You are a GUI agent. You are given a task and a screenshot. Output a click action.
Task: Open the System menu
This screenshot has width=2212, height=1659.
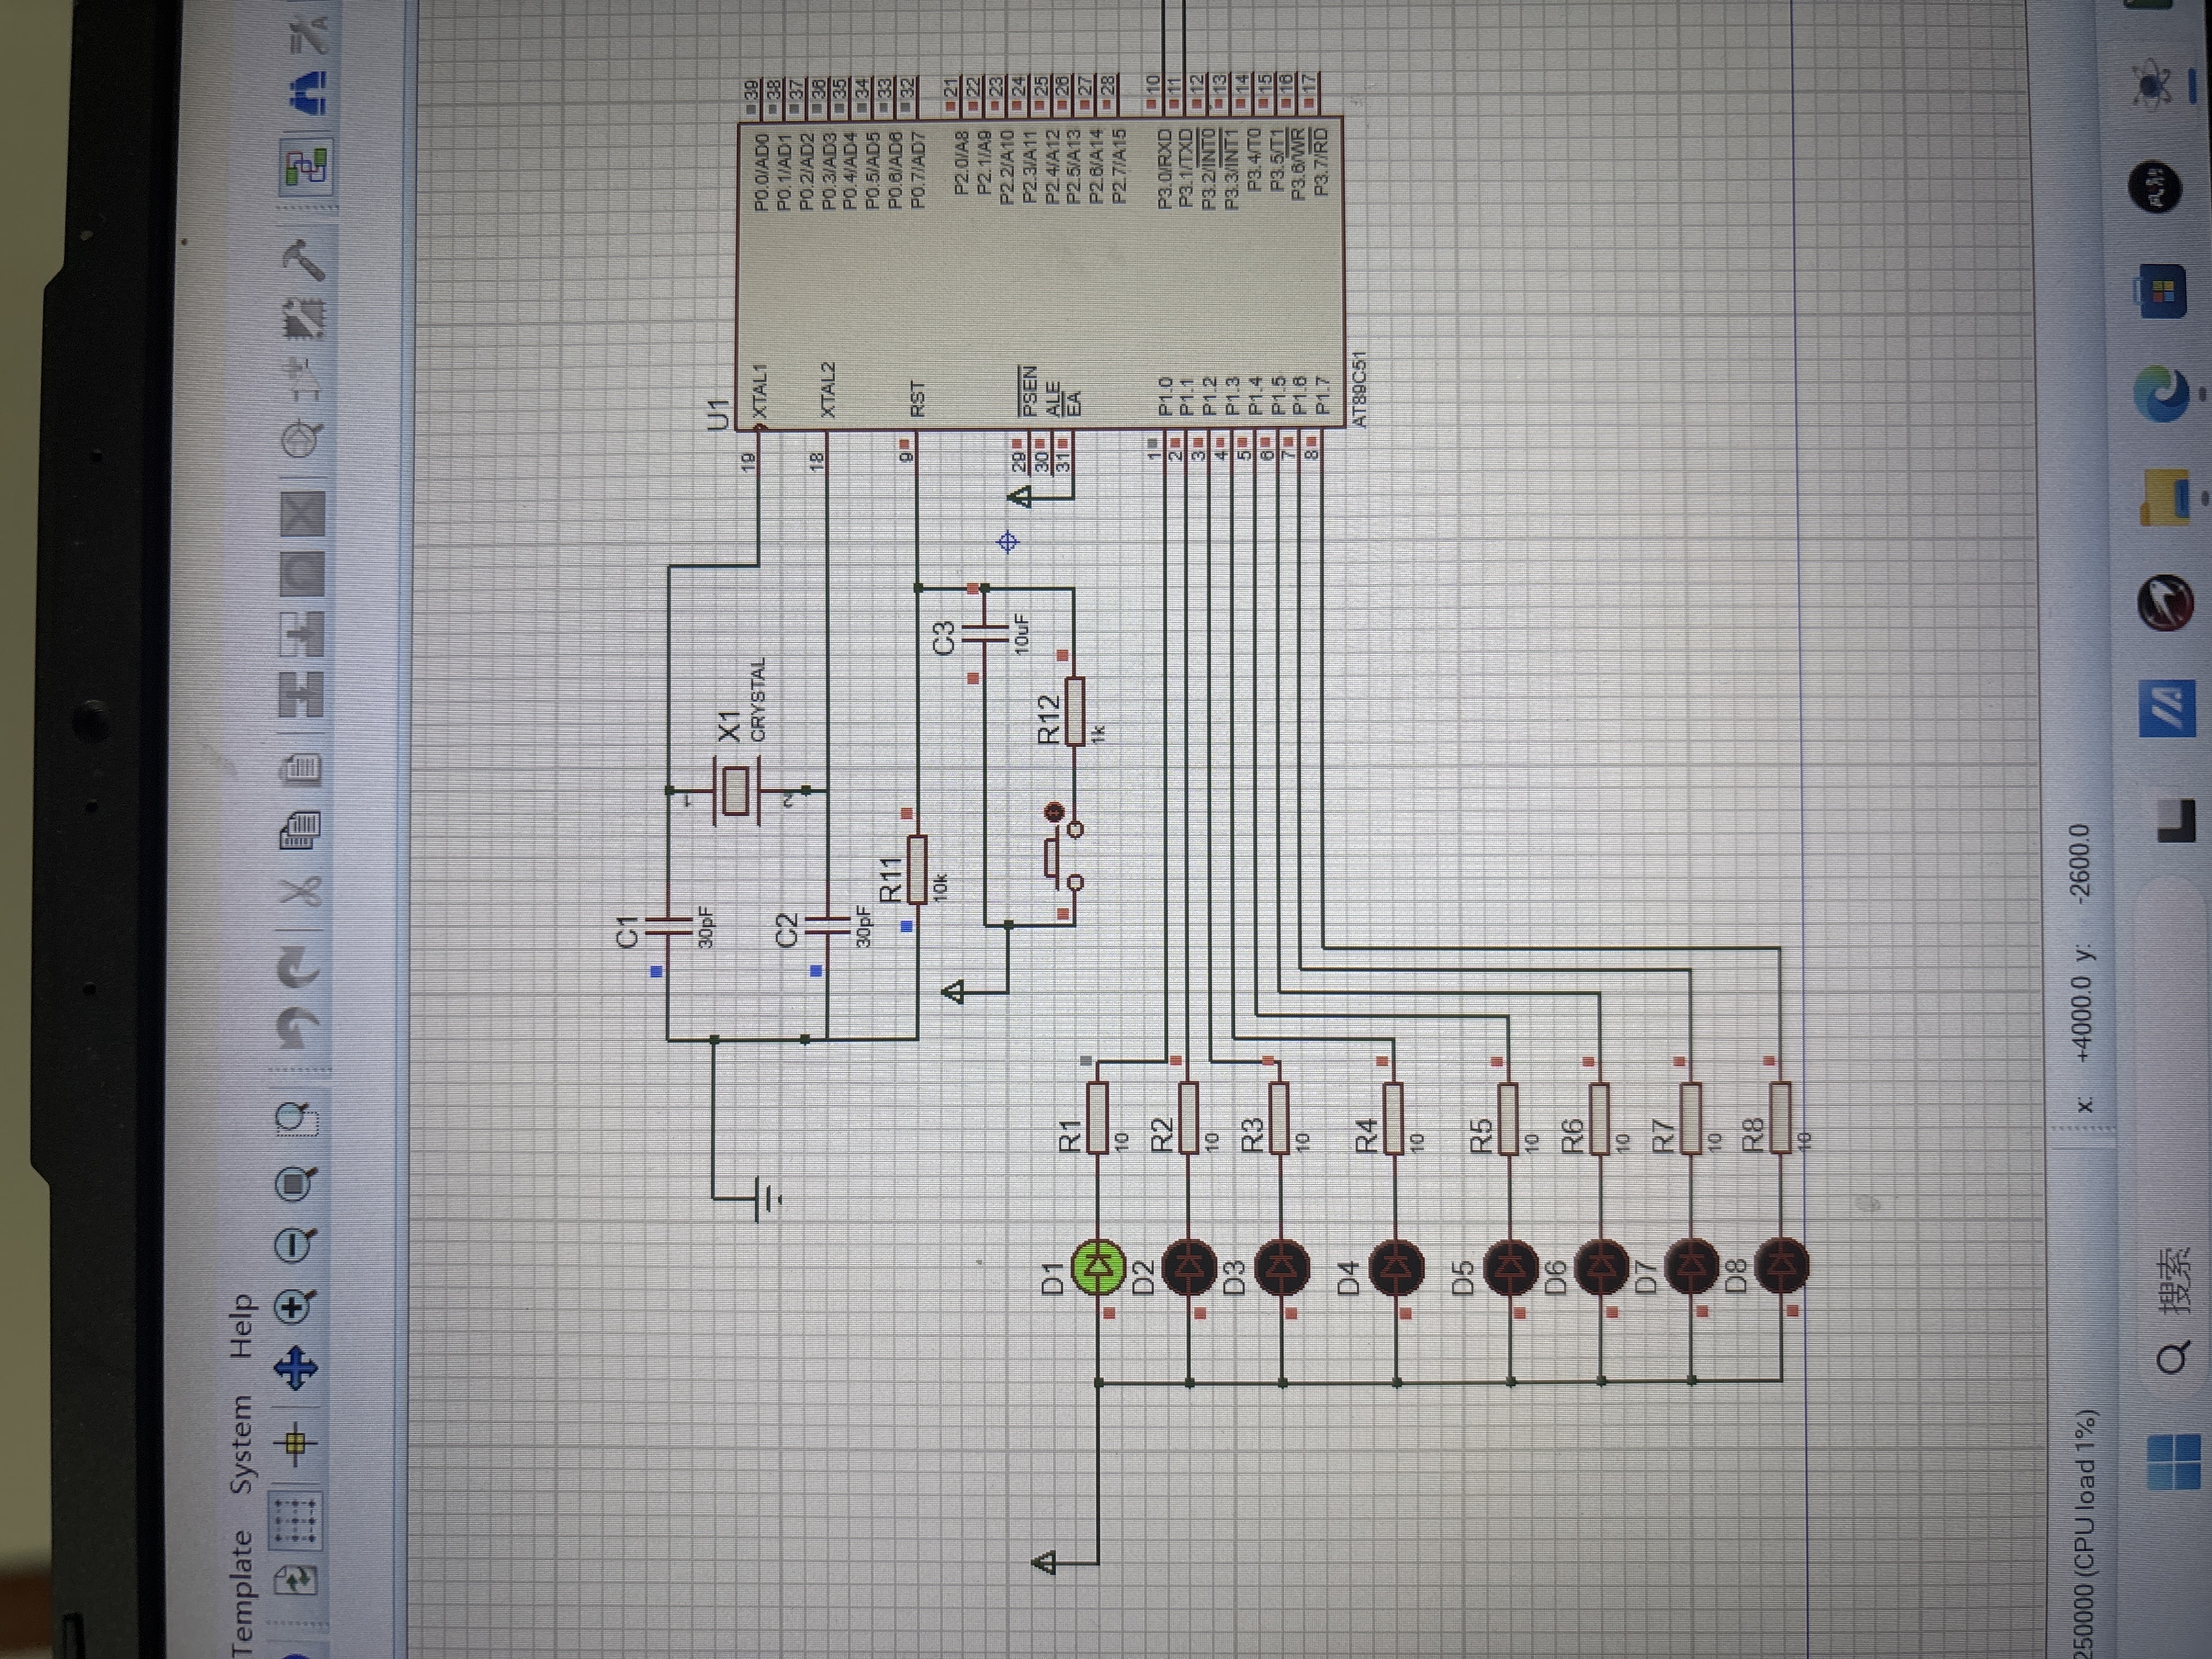coord(243,1444)
